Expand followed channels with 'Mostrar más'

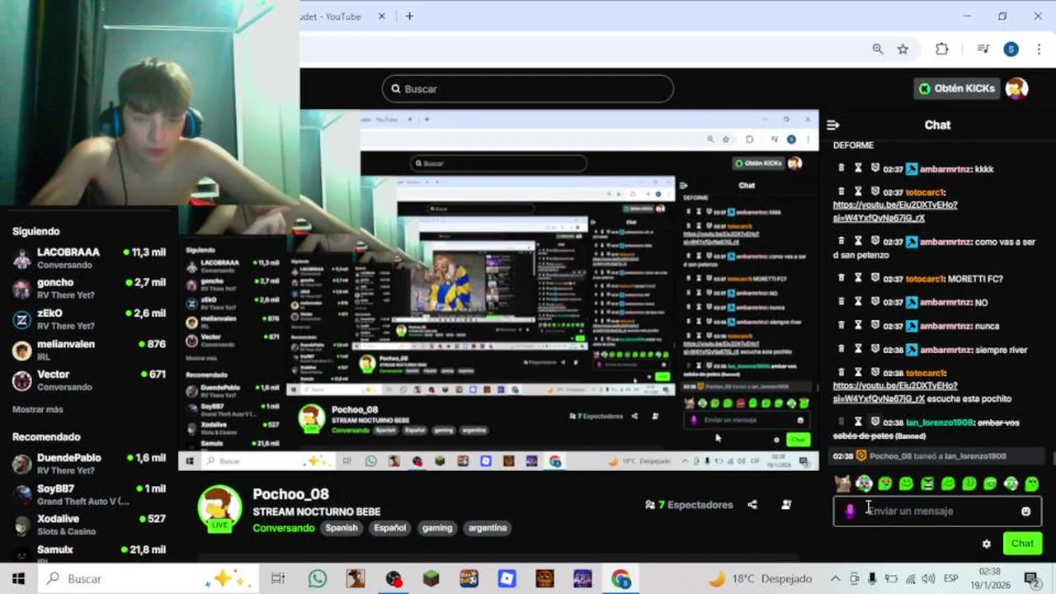click(38, 409)
